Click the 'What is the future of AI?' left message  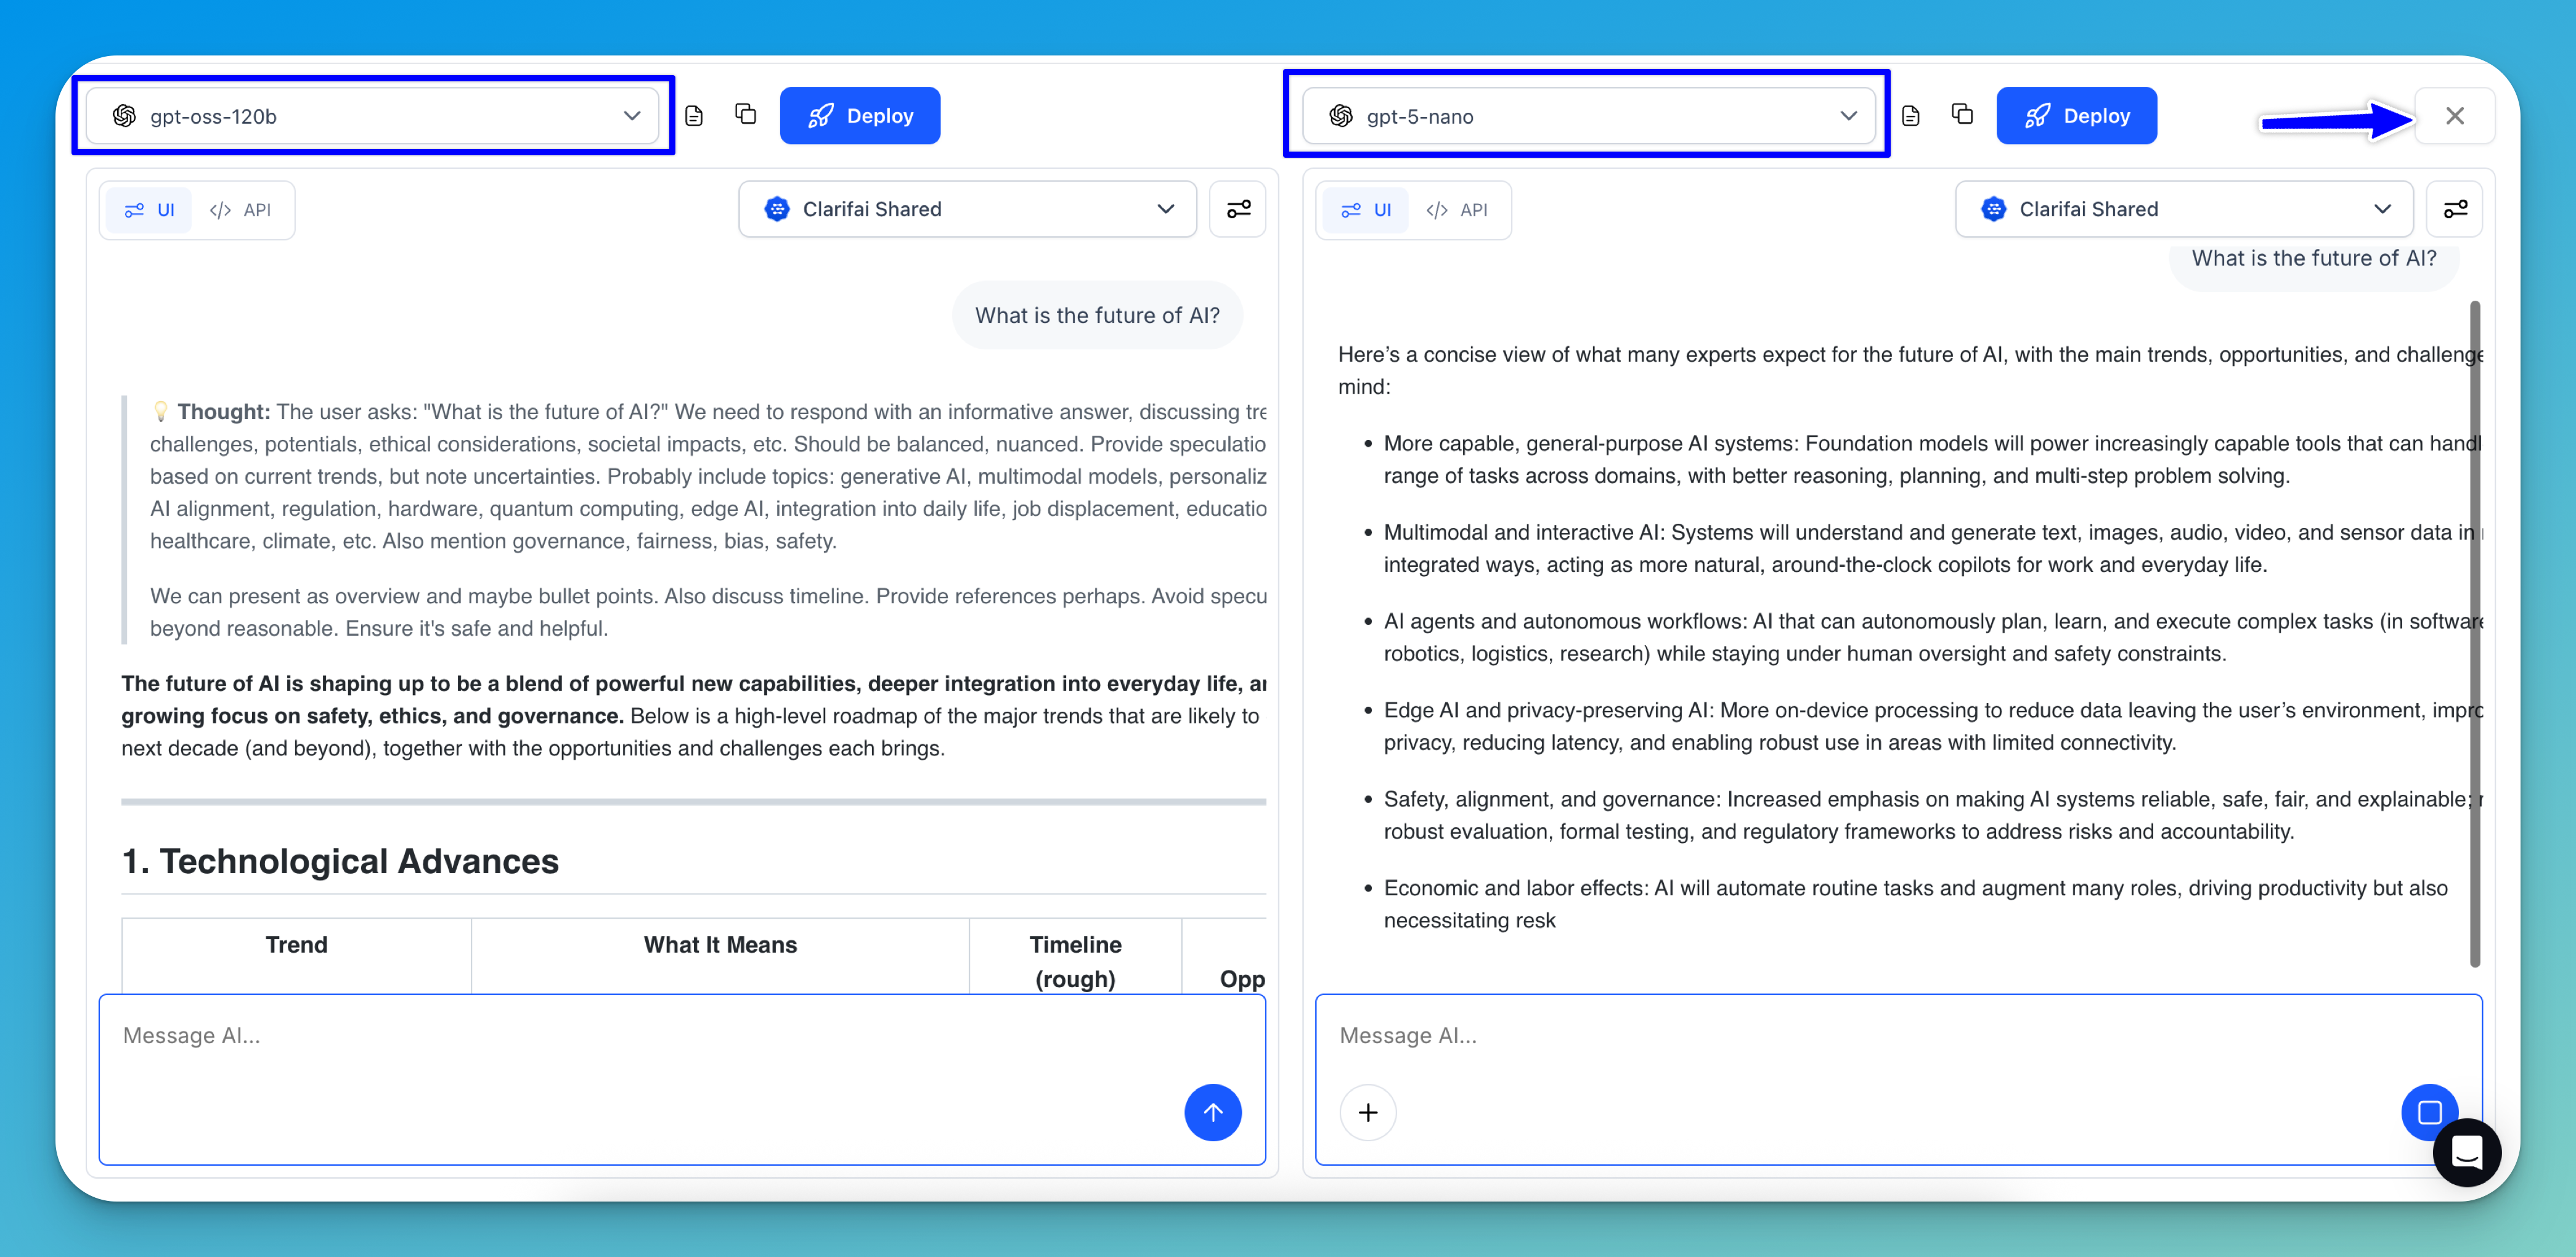click(1097, 315)
